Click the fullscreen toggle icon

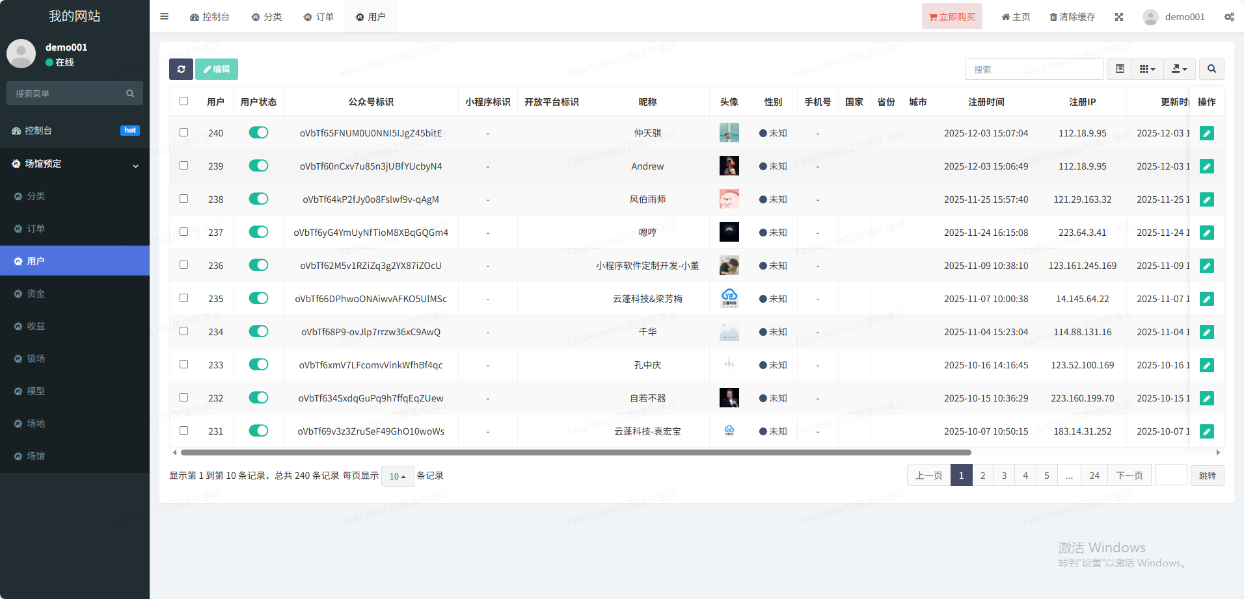[1118, 17]
